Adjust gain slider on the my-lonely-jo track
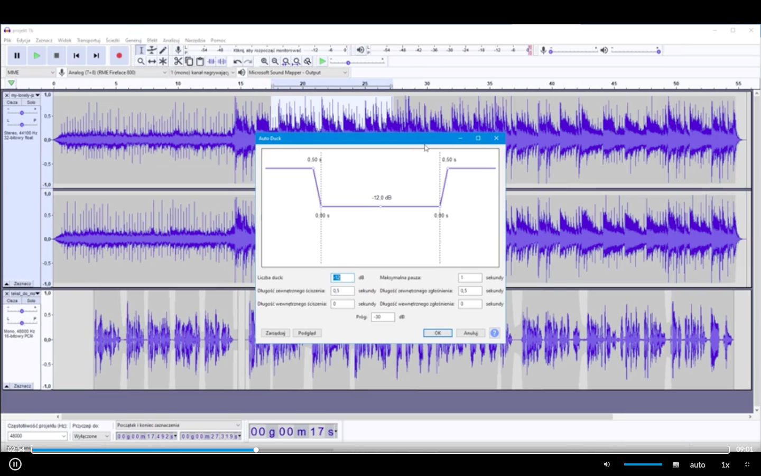761x476 pixels. click(21, 113)
